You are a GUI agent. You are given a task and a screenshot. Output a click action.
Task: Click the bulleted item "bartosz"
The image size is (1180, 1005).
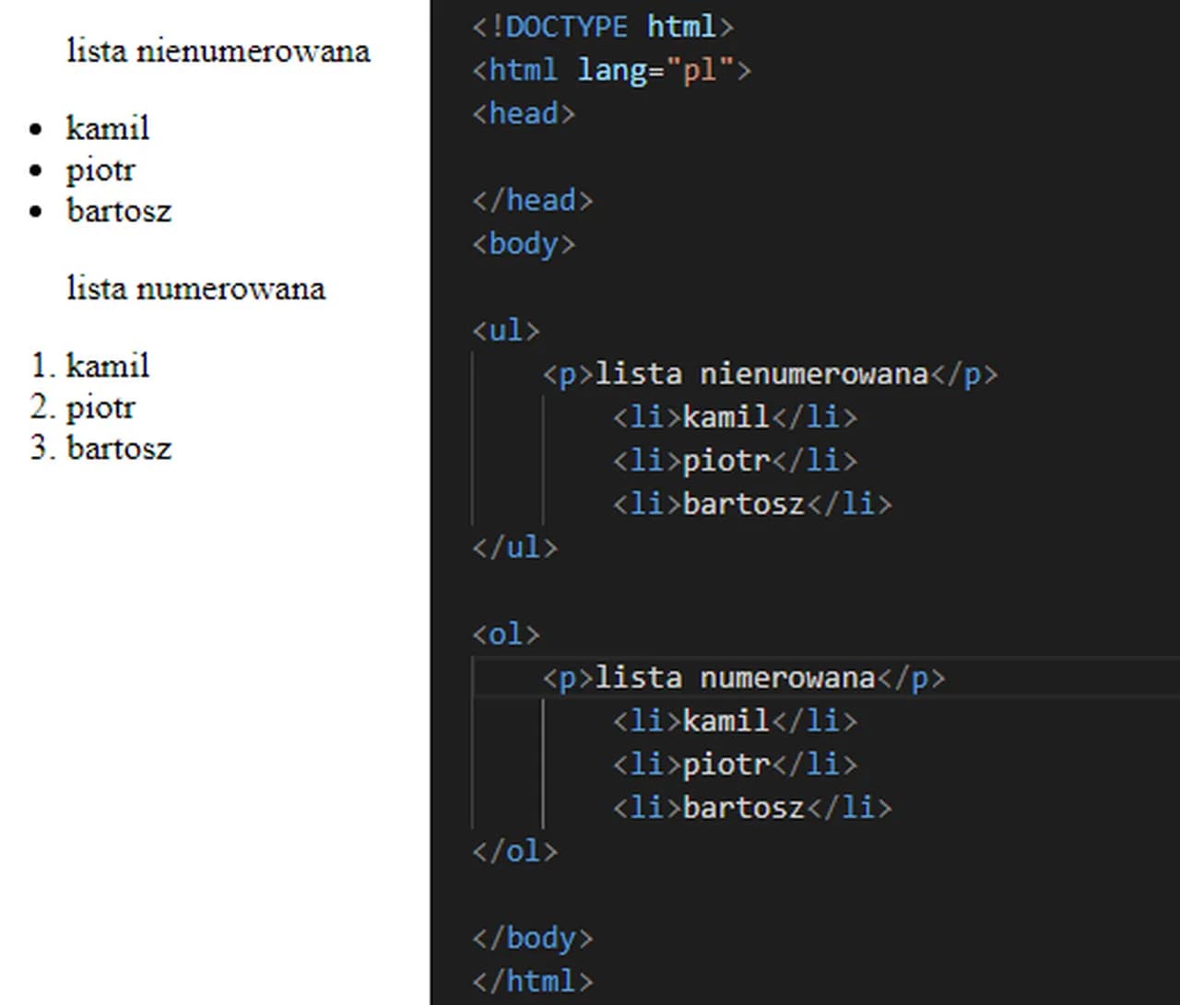point(118,211)
